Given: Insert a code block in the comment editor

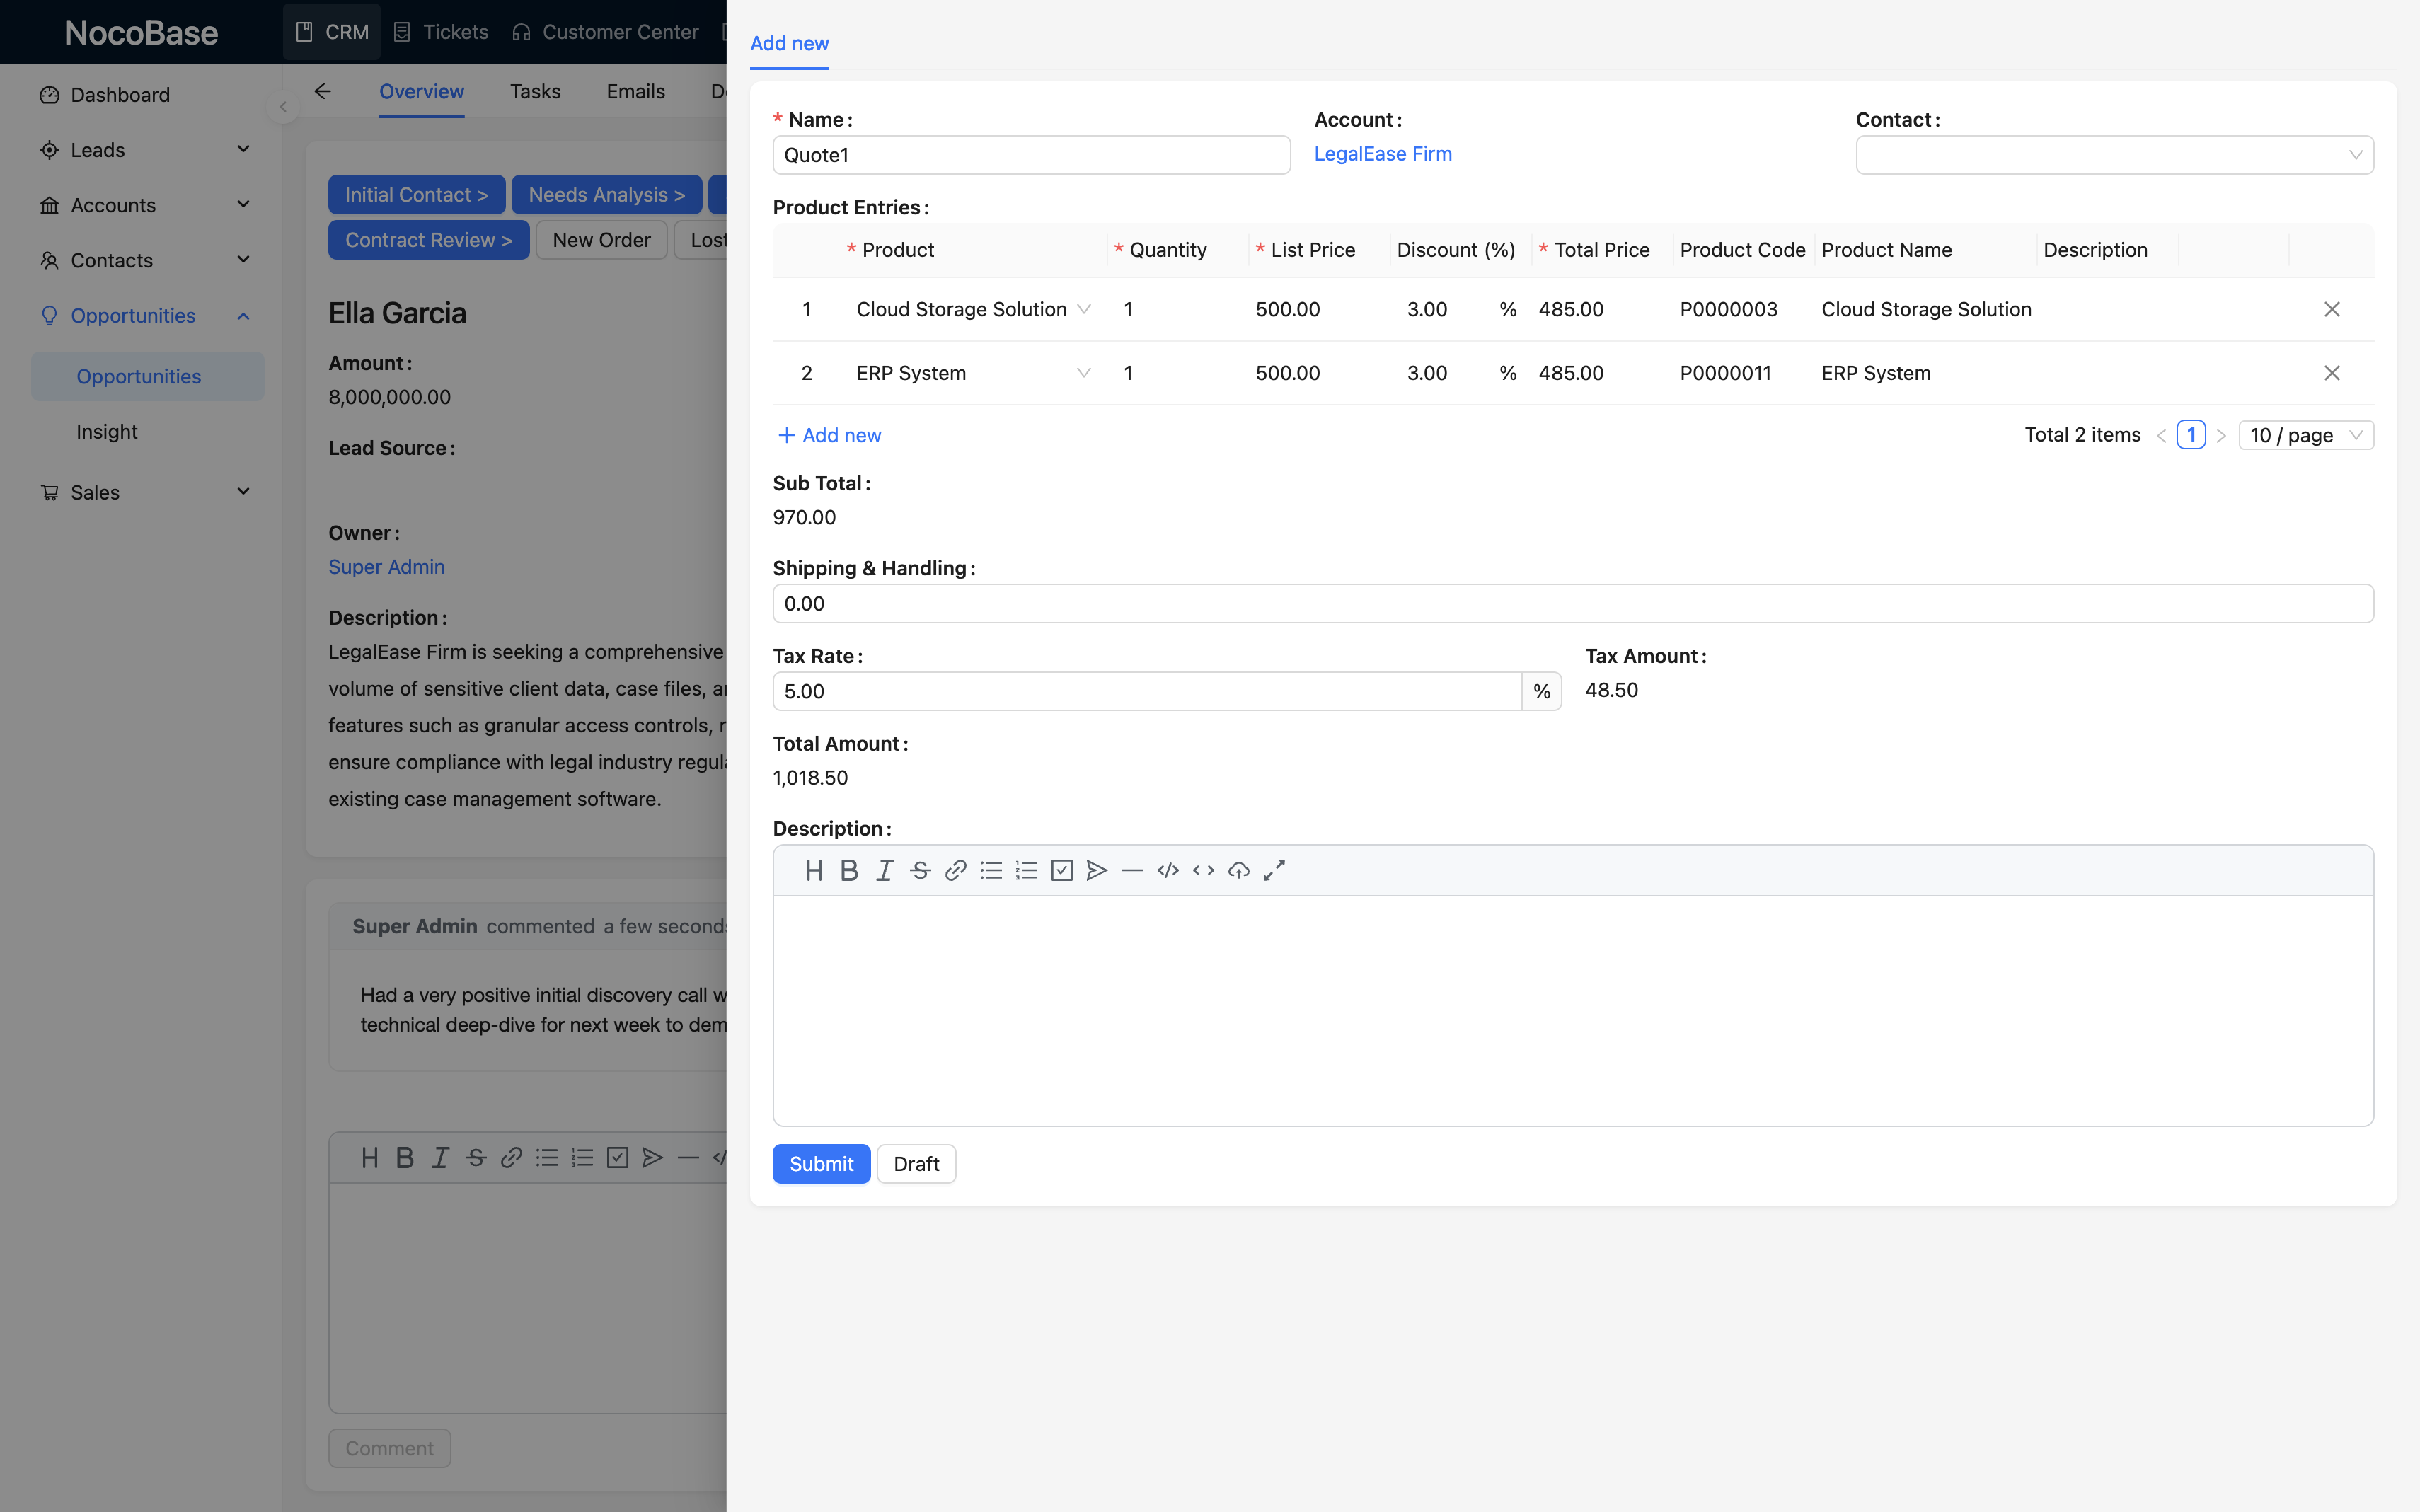Looking at the screenshot, I should coord(722,1158).
